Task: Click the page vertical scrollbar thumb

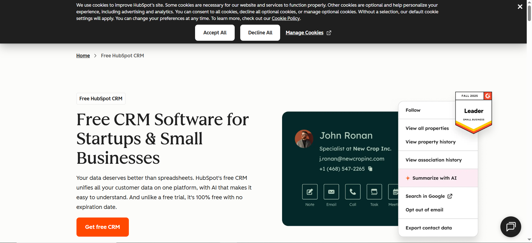Action: [529, 13]
